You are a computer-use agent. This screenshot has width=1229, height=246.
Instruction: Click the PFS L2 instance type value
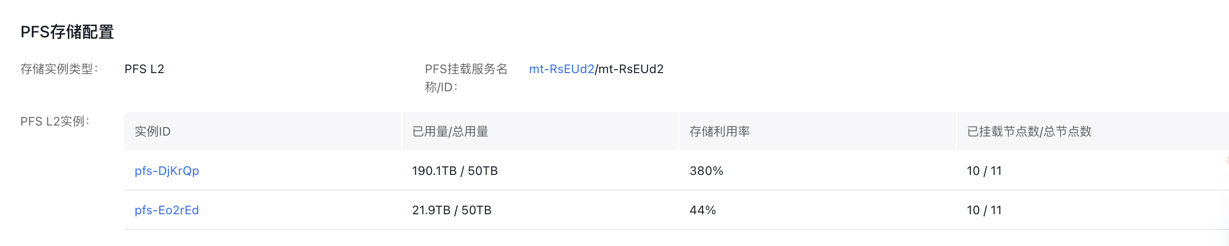pyautogui.click(x=144, y=69)
